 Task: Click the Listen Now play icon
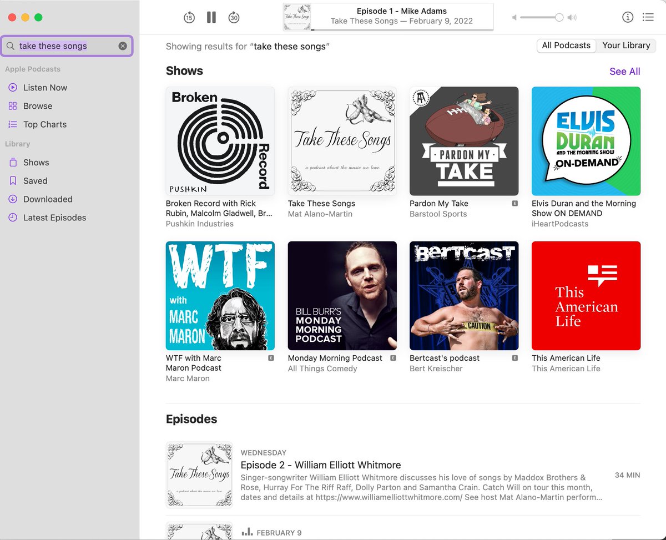(13, 88)
